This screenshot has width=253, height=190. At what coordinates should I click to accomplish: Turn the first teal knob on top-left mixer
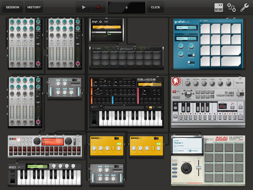12,22
